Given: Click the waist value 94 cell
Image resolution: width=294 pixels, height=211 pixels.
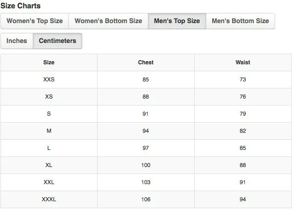Looking at the screenshot, I should click(243, 199).
